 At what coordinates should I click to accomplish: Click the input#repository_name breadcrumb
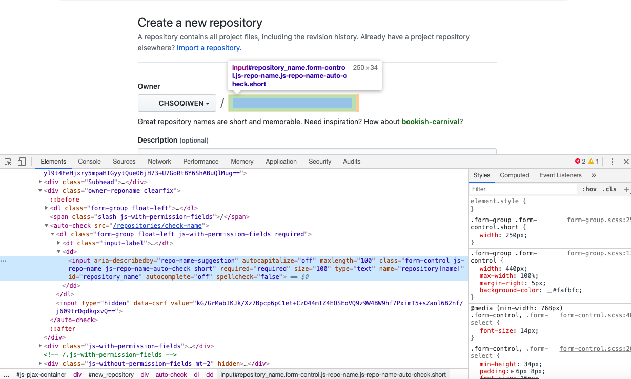(333, 375)
